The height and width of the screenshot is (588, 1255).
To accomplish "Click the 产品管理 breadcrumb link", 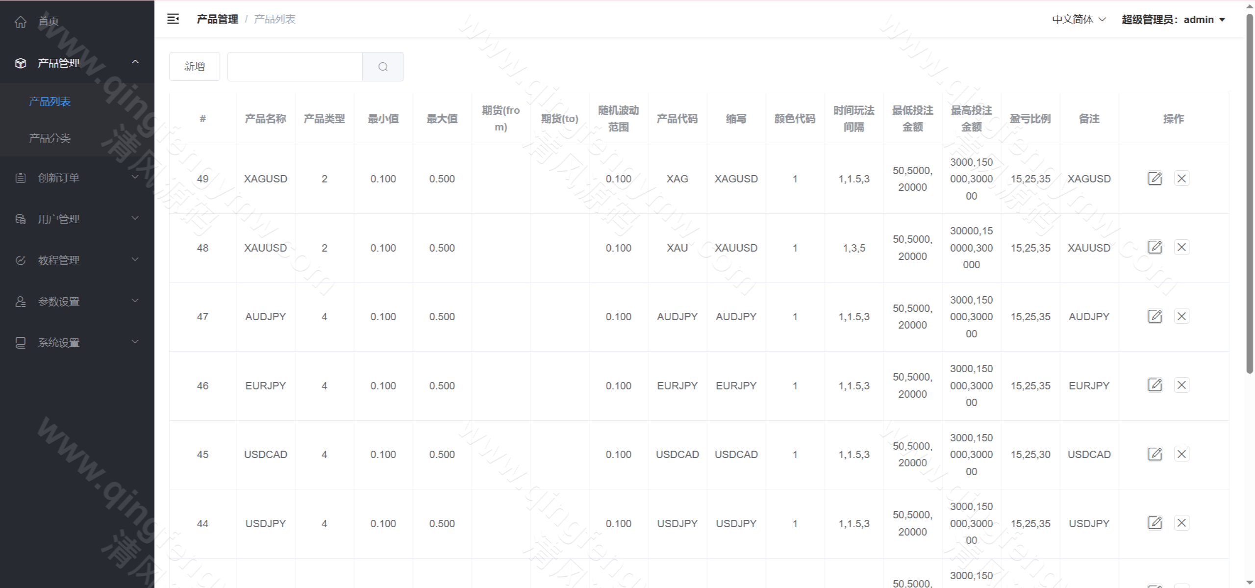I will [217, 19].
